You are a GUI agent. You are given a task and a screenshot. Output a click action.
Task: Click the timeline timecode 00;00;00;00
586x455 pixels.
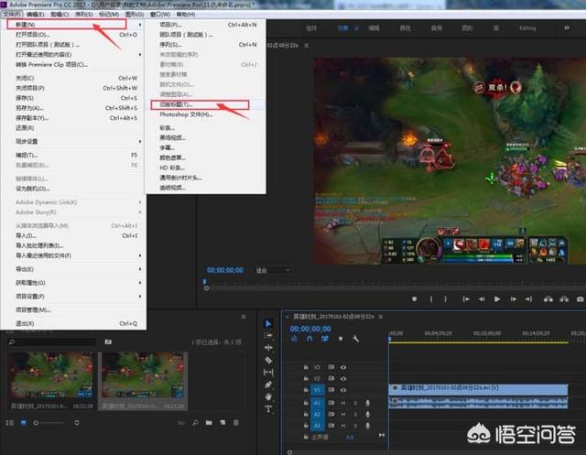tap(310, 329)
